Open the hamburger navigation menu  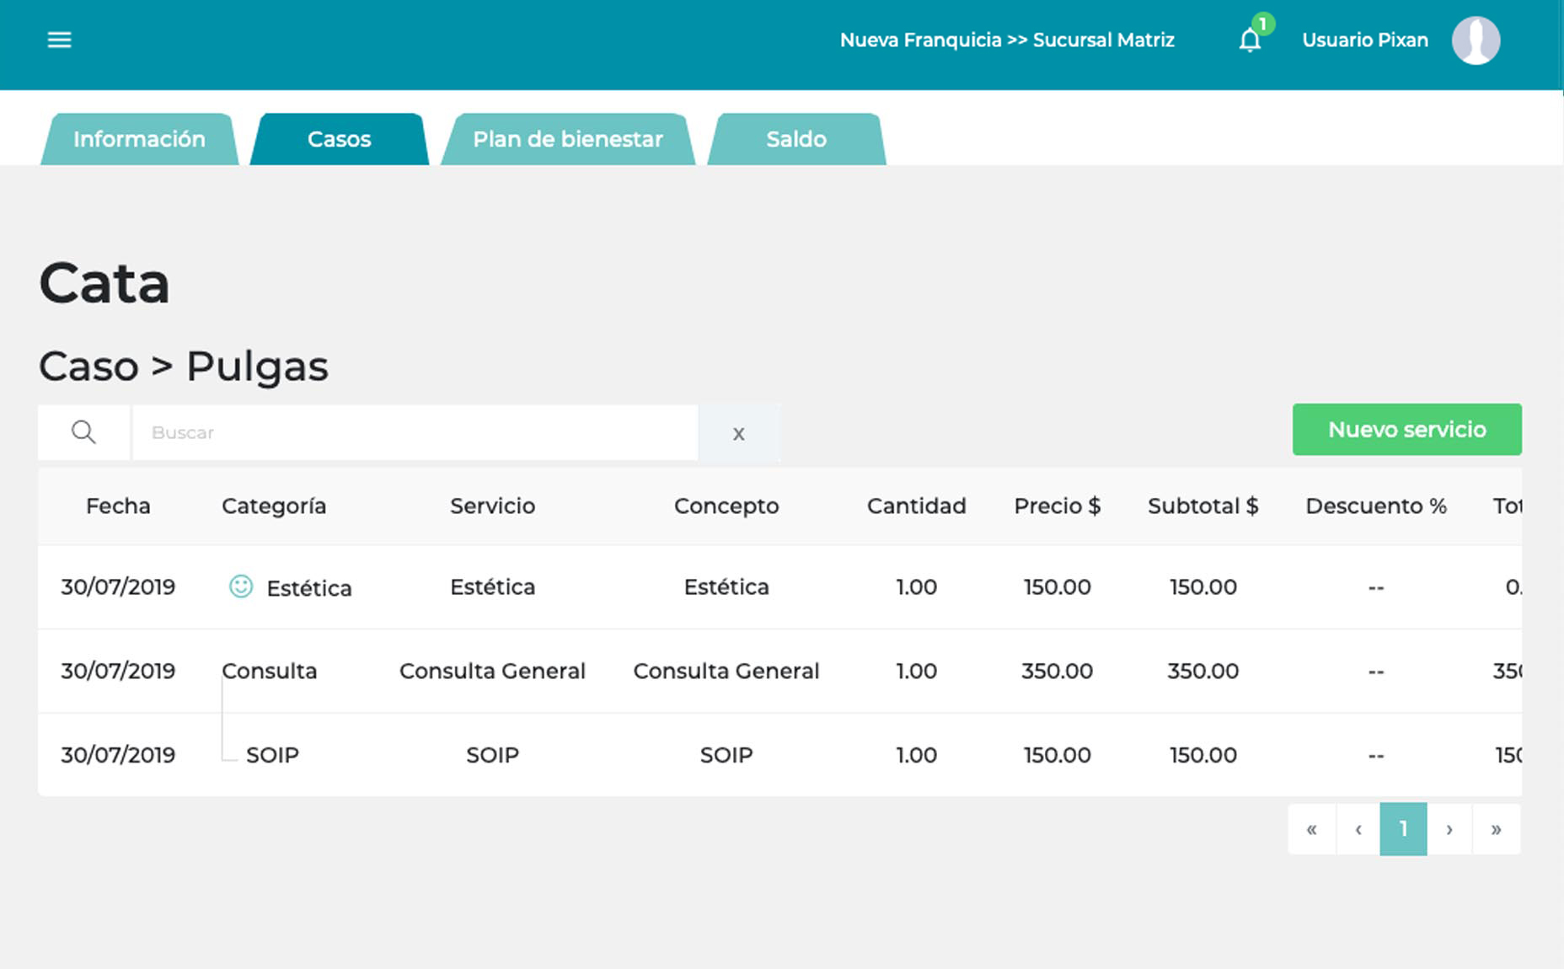click(x=59, y=40)
